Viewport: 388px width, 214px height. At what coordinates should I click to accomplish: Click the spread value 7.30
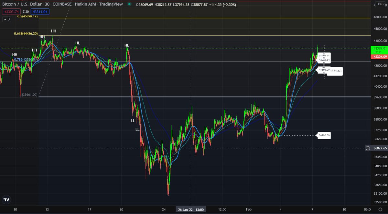(26, 11)
